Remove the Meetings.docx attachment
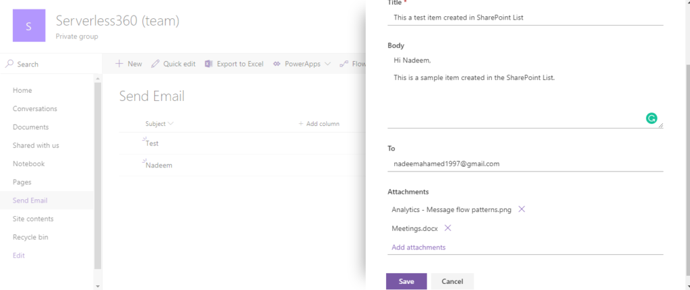690x290 pixels. (x=447, y=228)
